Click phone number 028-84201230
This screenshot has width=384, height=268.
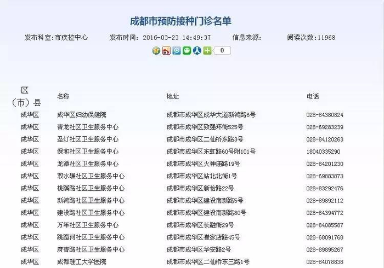[x=325, y=164]
